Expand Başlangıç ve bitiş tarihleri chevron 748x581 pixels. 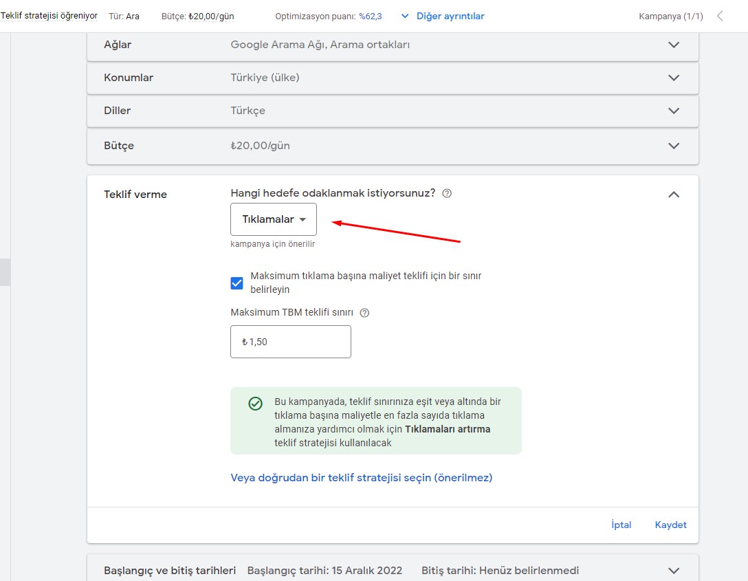pyautogui.click(x=674, y=571)
